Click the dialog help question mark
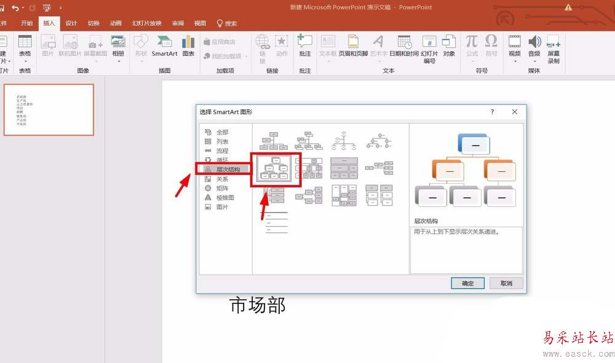Viewport: 615px width, 363px height. coord(492,112)
